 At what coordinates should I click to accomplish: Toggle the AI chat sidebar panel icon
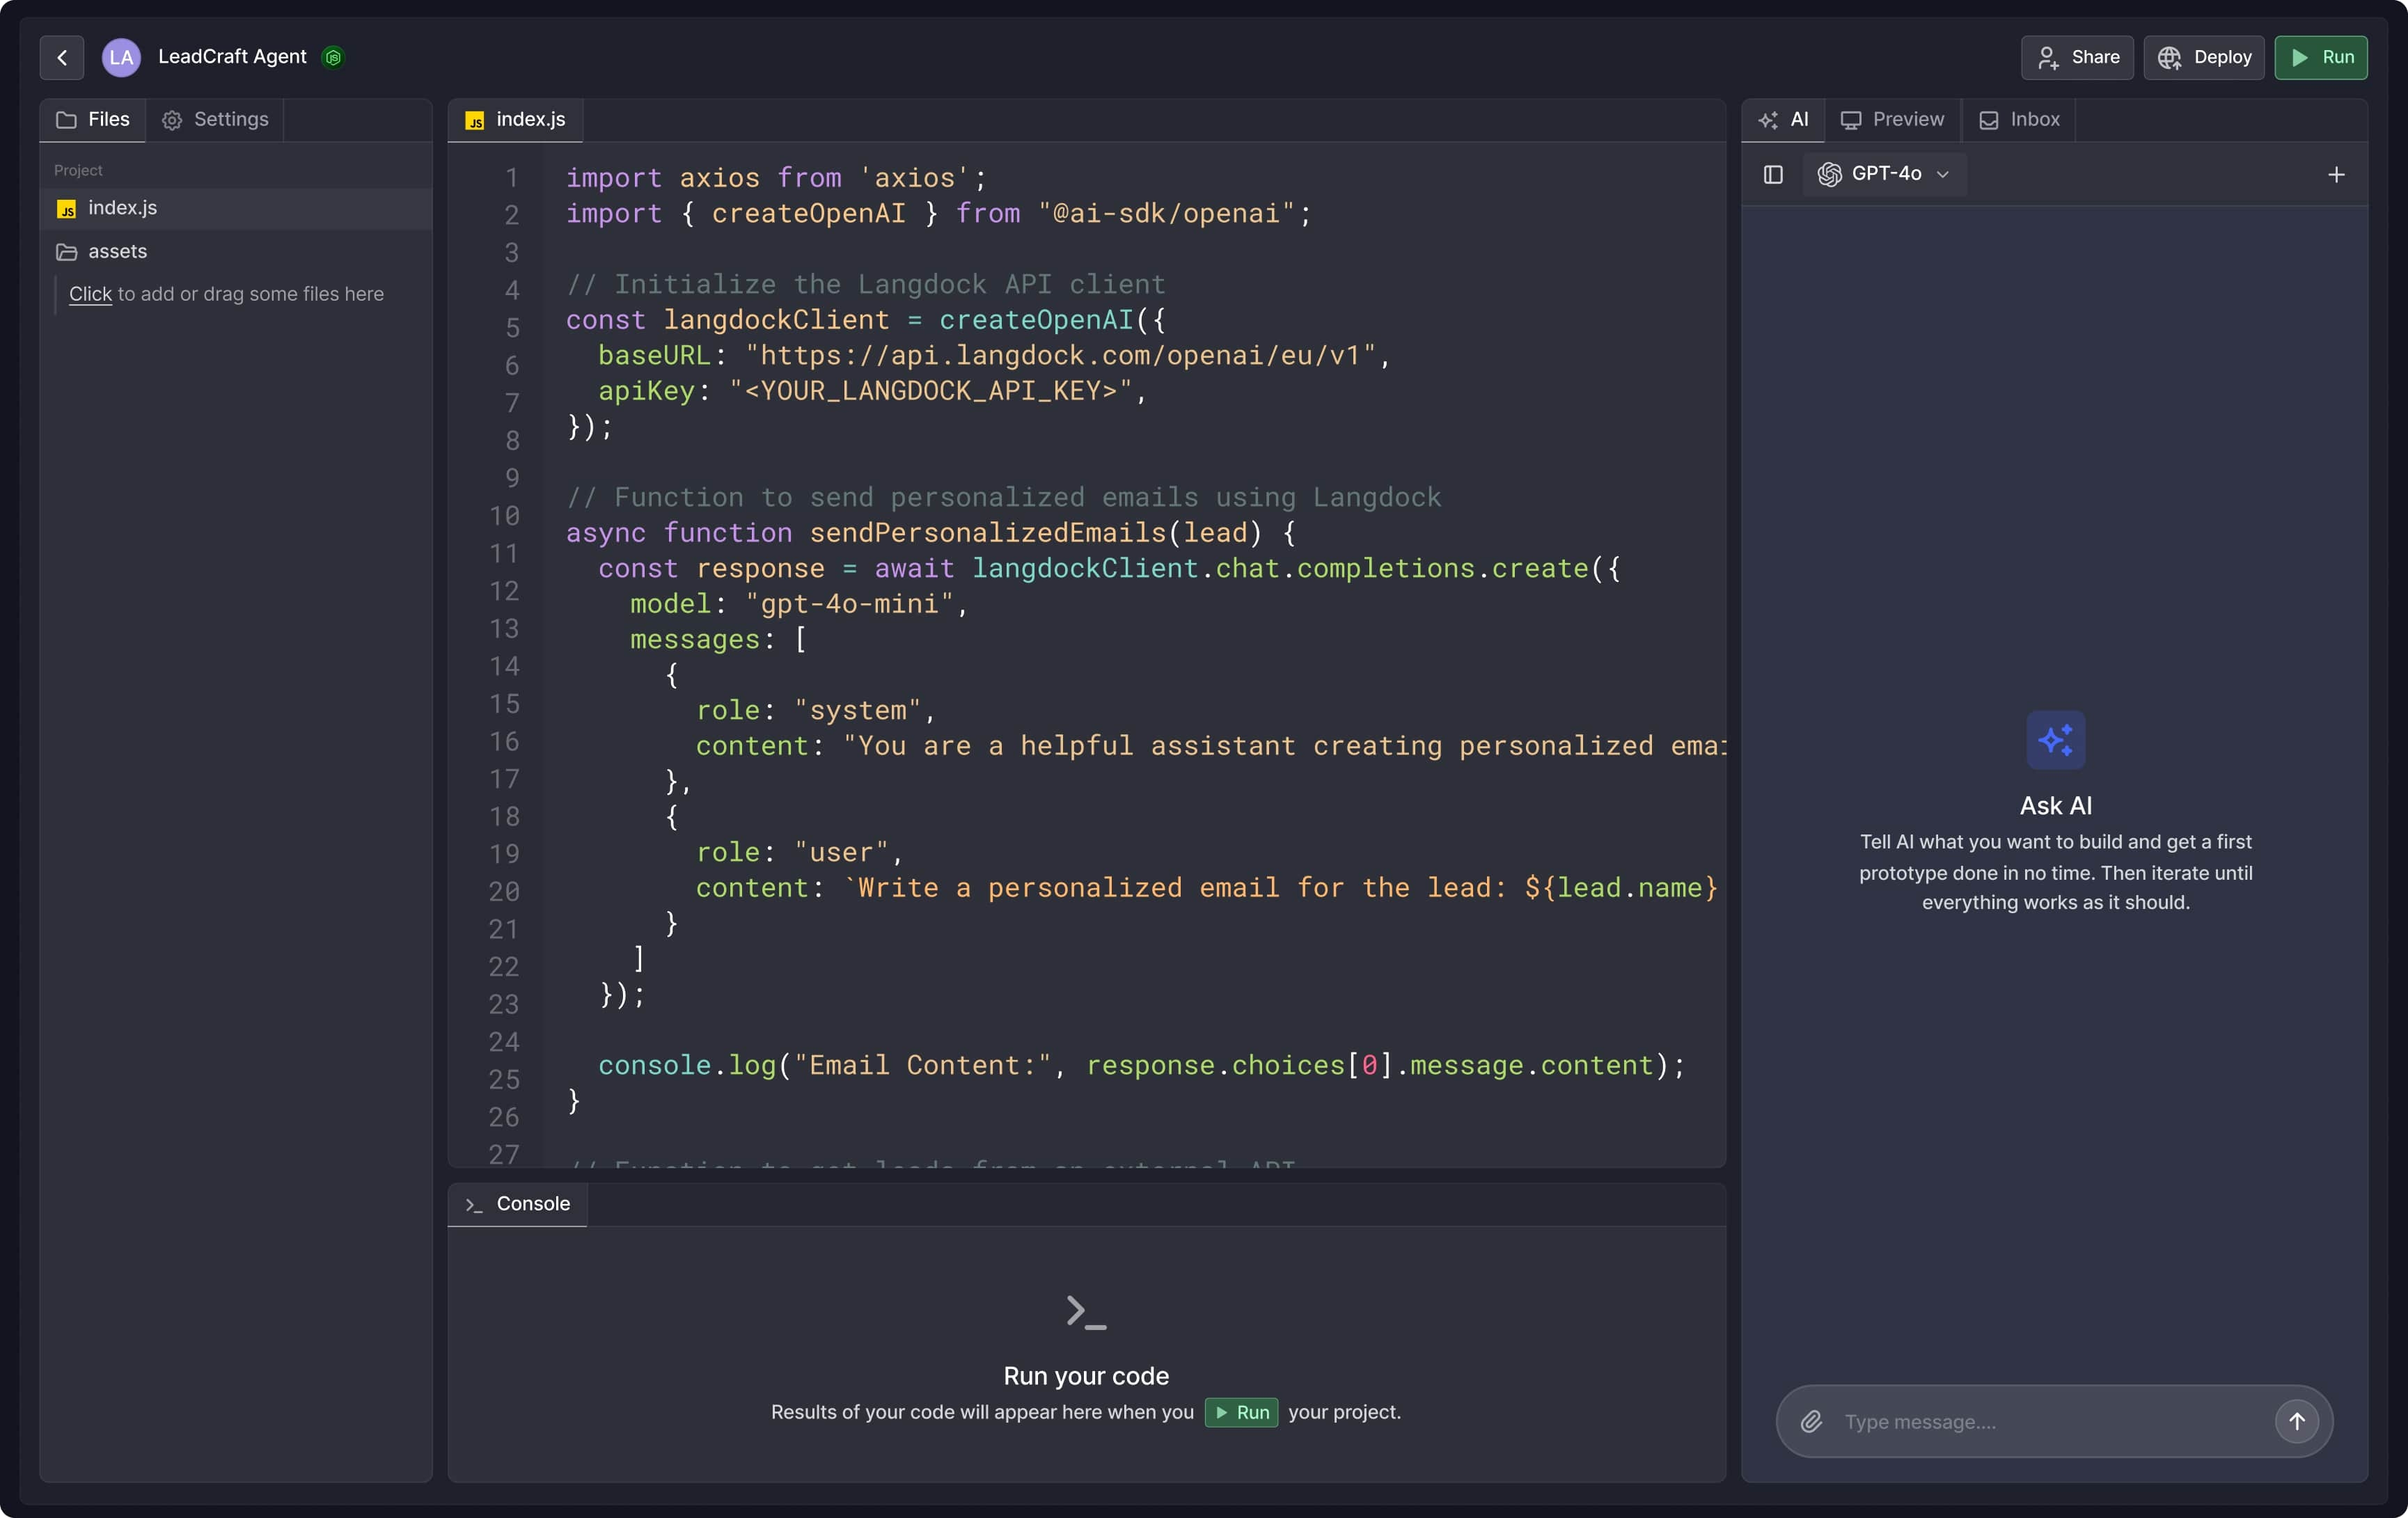point(1773,175)
